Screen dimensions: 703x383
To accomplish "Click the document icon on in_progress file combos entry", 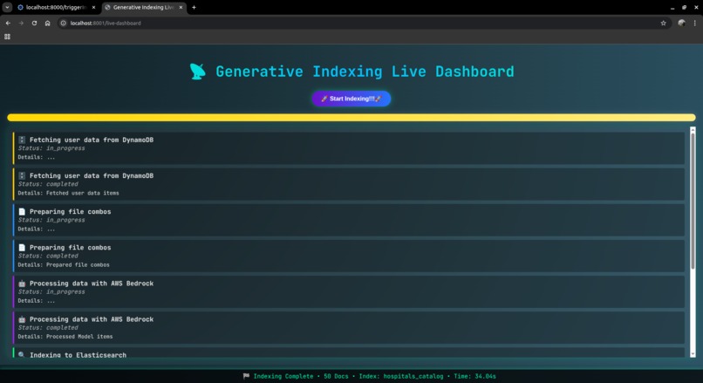I will pyautogui.click(x=22, y=212).
